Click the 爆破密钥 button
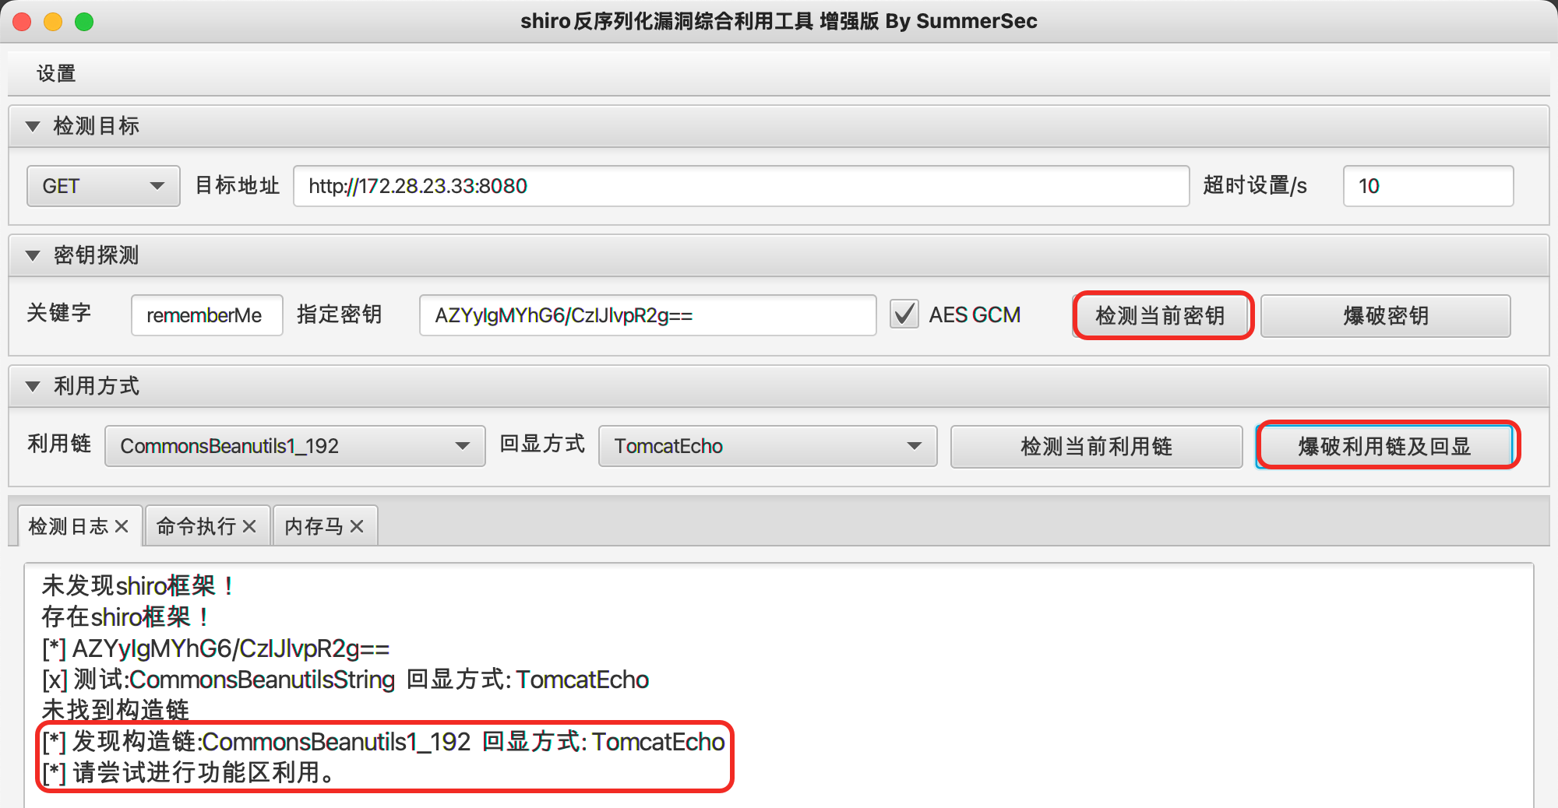1558x808 pixels. pyautogui.click(x=1386, y=315)
